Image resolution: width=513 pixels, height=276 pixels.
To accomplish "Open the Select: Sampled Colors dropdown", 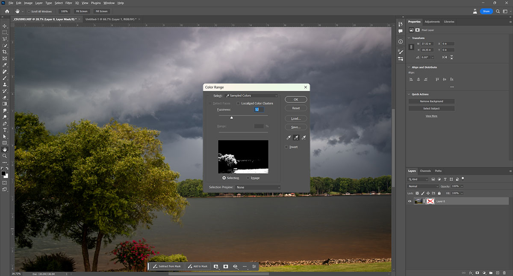I will tap(251, 96).
